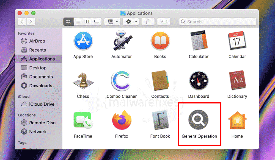Select the GeneralOperation magnifier app icon
275x160 pixels.
(x=199, y=120)
